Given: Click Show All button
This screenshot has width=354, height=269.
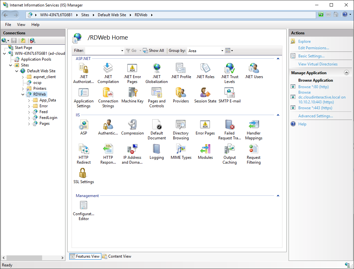Looking at the screenshot, I should [x=154, y=51].
